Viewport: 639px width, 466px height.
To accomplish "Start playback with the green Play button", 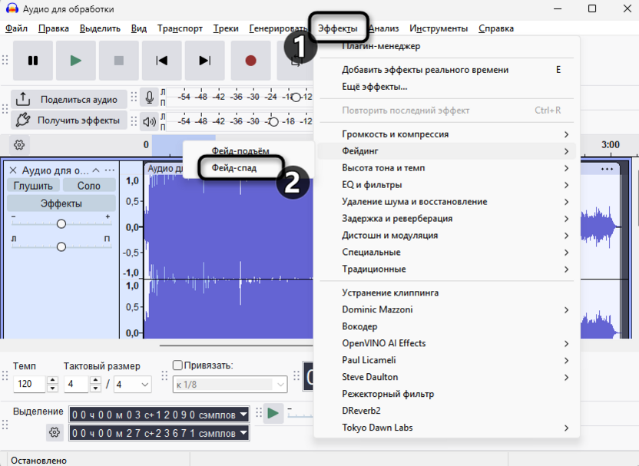I will click(76, 61).
